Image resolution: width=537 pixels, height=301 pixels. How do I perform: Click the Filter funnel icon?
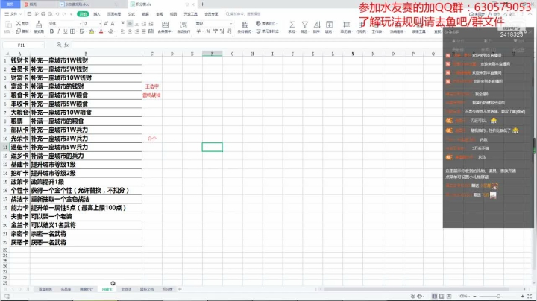click(x=304, y=25)
